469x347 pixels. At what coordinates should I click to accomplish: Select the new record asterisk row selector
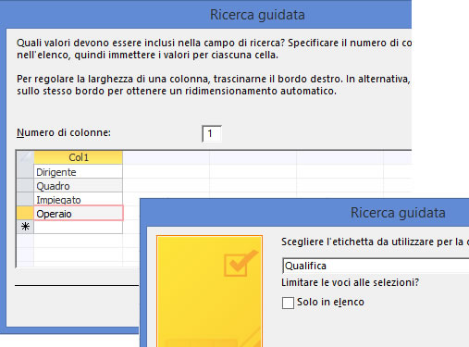point(25,227)
